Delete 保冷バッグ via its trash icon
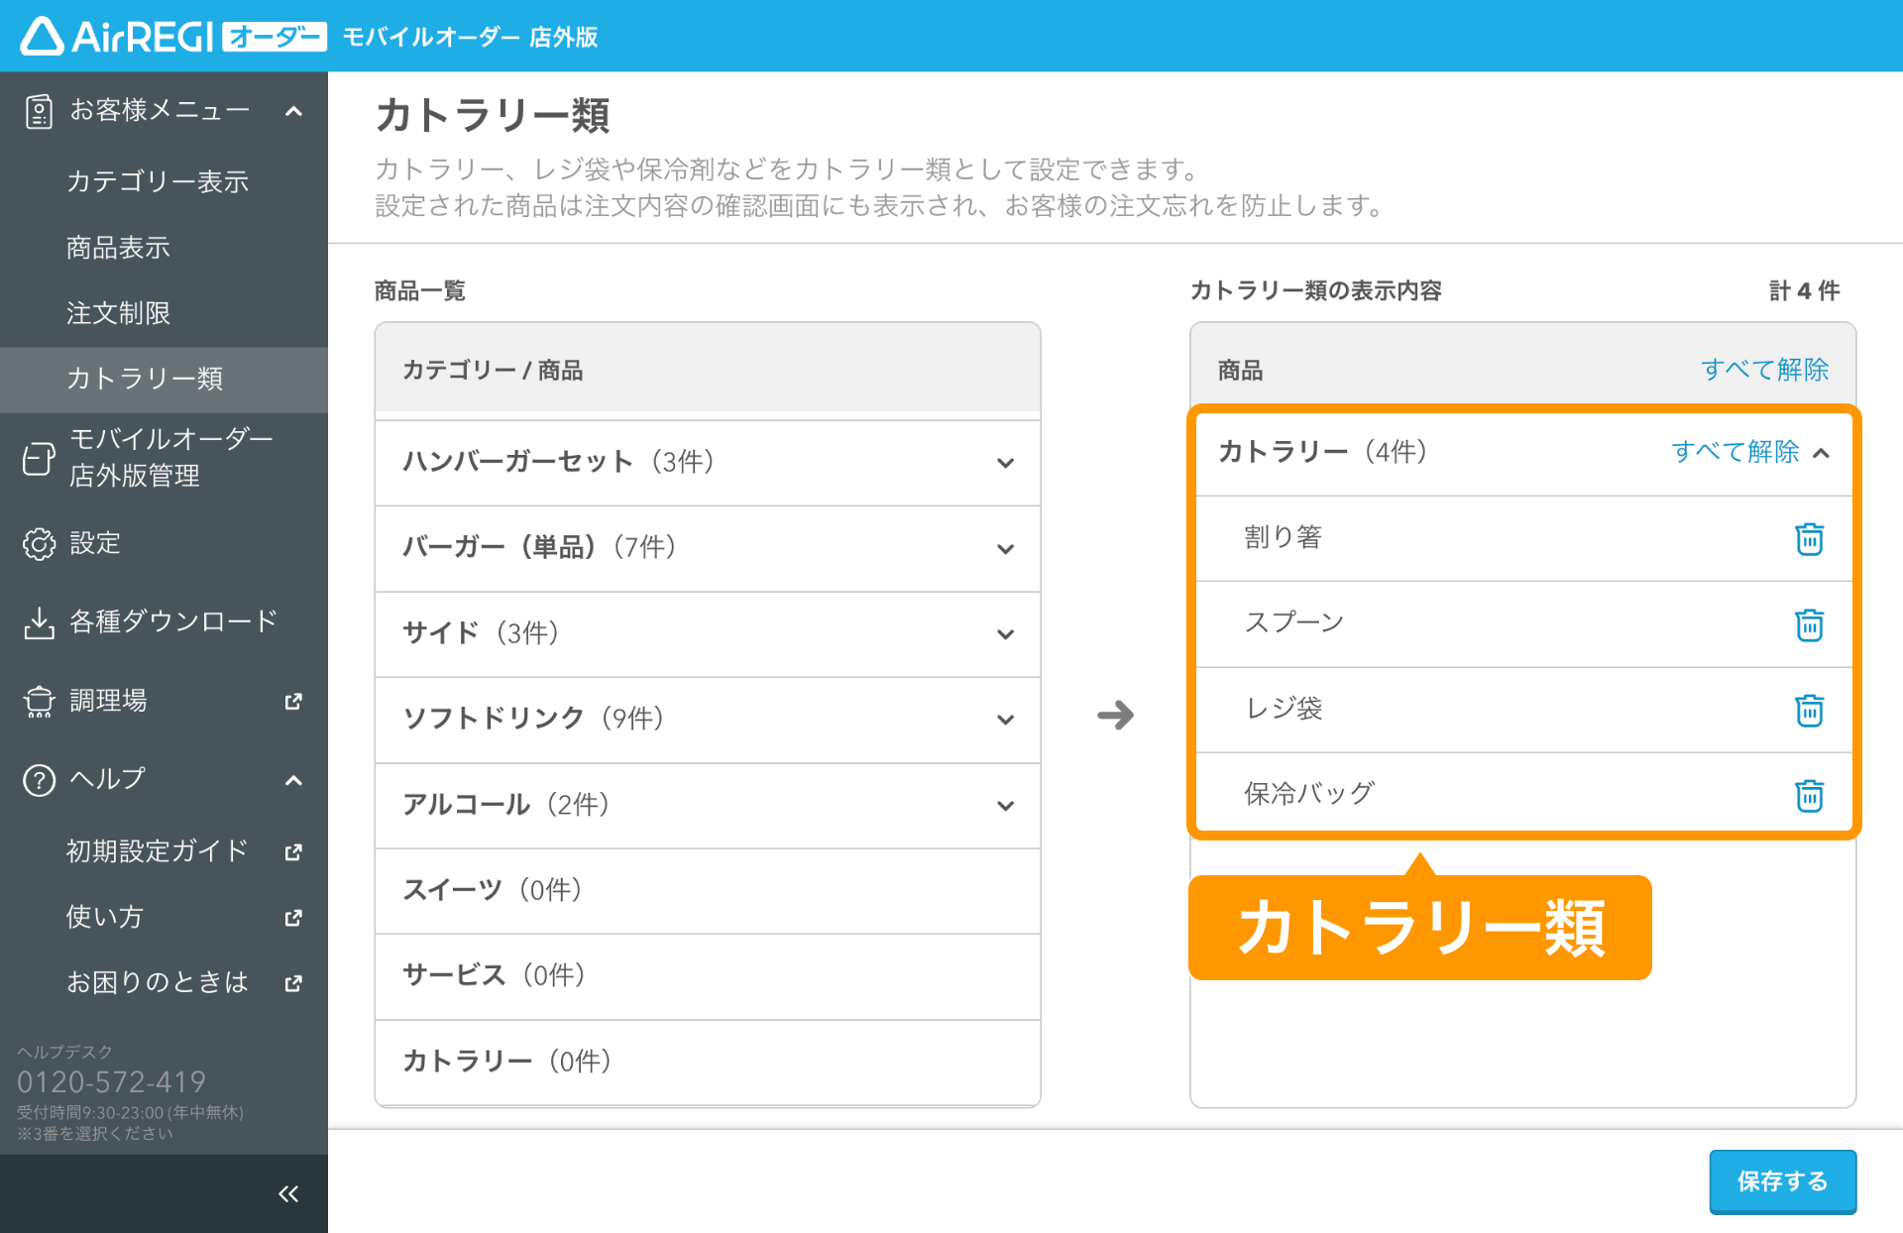The height and width of the screenshot is (1233, 1903). [1809, 795]
